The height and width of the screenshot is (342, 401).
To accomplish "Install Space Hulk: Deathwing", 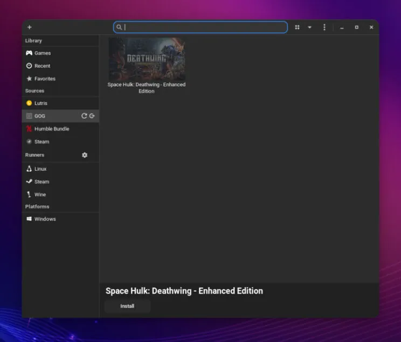I will pyautogui.click(x=127, y=306).
